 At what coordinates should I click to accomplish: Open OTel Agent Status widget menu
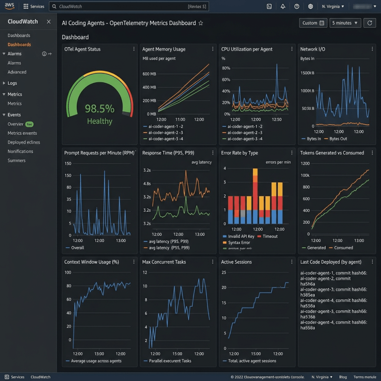(134, 49)
